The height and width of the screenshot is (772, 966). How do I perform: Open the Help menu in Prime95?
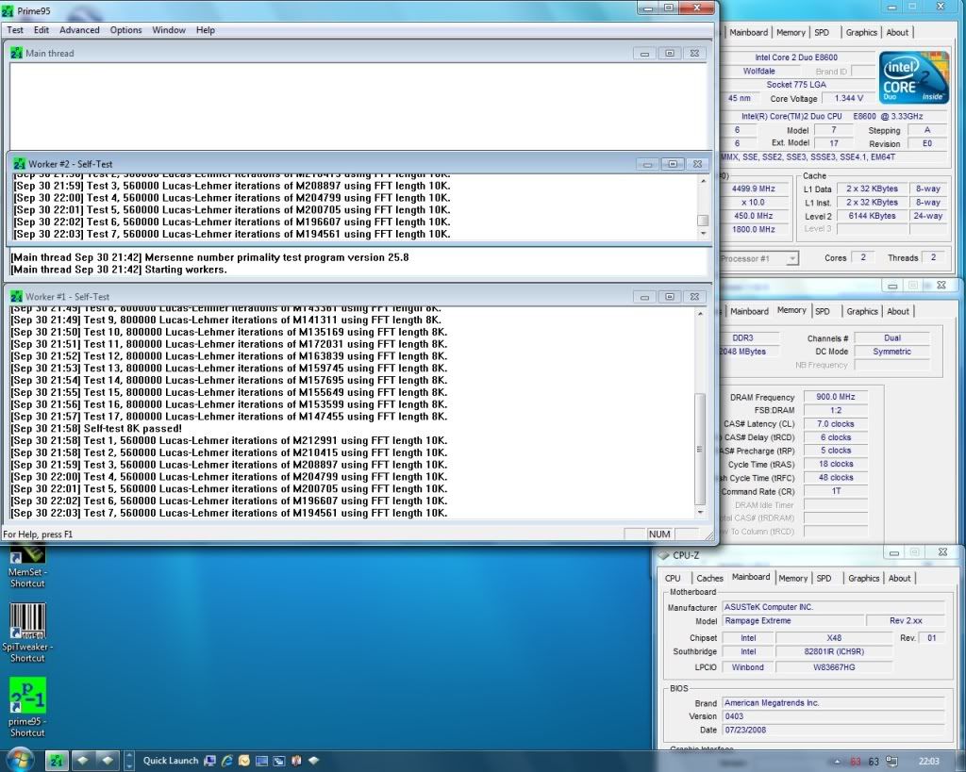[205, 30]
